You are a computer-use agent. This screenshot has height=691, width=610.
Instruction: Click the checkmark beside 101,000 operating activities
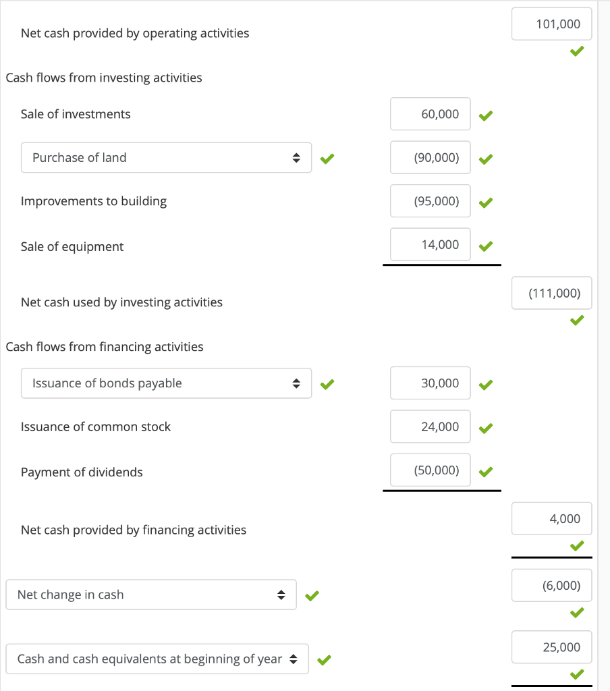[577, 51]
